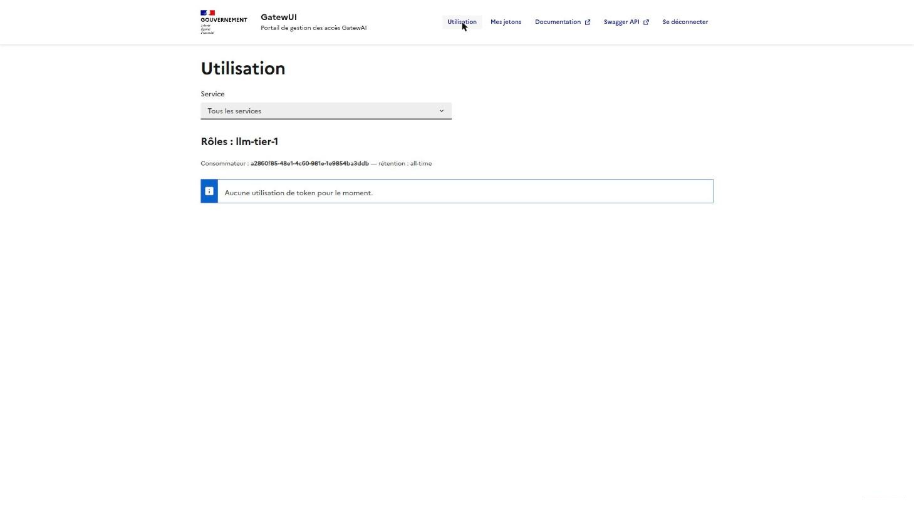
Task: Click the French Government logo
Action: pos(224,22)
